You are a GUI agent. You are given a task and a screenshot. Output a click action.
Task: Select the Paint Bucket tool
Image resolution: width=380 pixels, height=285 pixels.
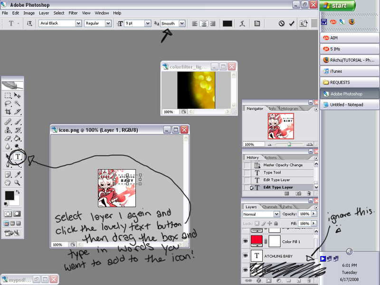pos(17,138)
